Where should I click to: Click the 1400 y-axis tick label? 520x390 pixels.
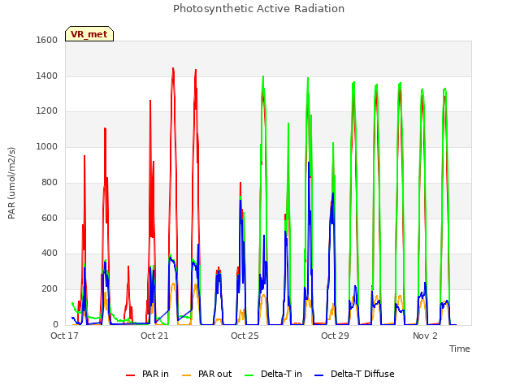click(x=47, y=76)
